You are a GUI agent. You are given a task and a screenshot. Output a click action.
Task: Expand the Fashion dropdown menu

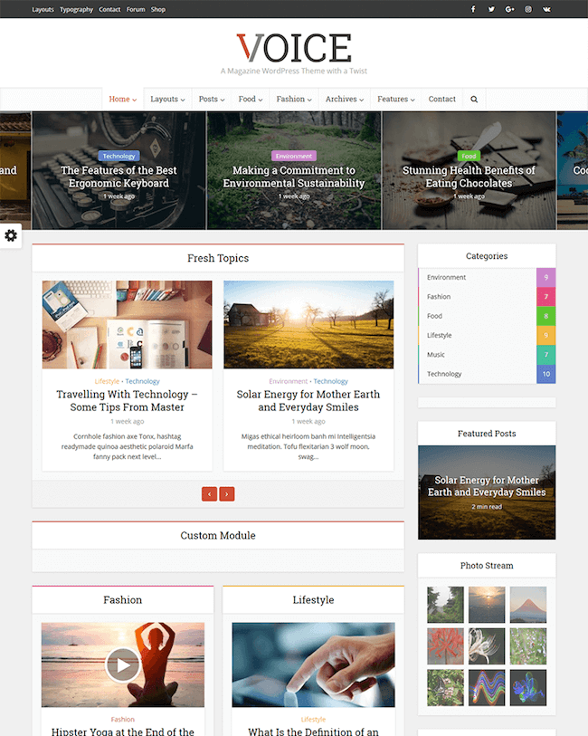[294, 99]
